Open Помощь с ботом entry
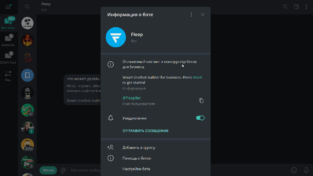The height and width of the screenshot is (176, 313). click(x=137, y=158)
